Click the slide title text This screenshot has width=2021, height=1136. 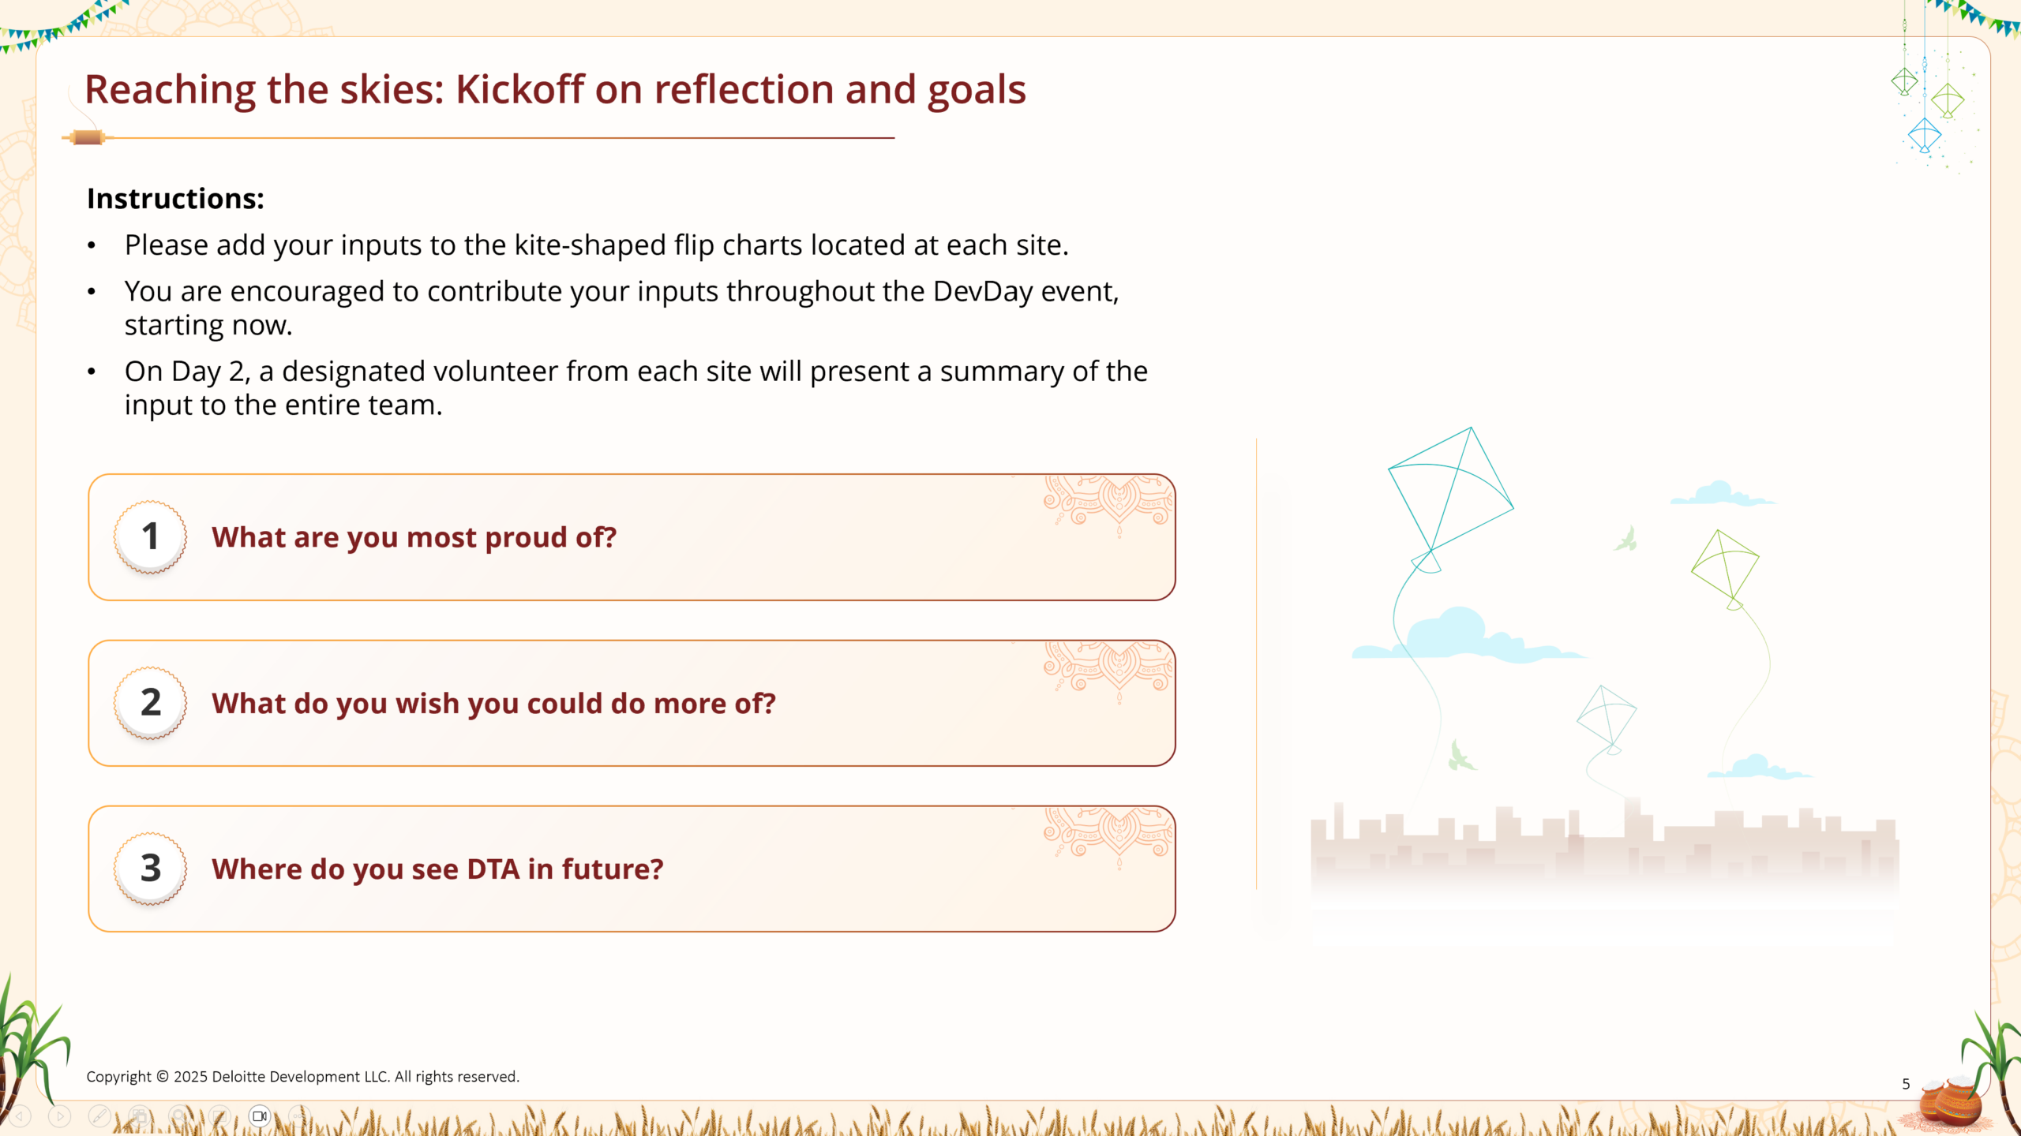pyautogui.click(x=555, y=89)
